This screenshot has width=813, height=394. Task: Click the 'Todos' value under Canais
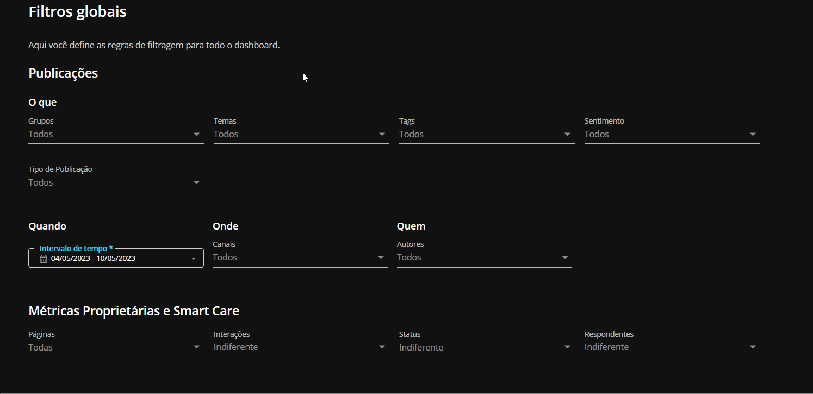tap(225, 258)
